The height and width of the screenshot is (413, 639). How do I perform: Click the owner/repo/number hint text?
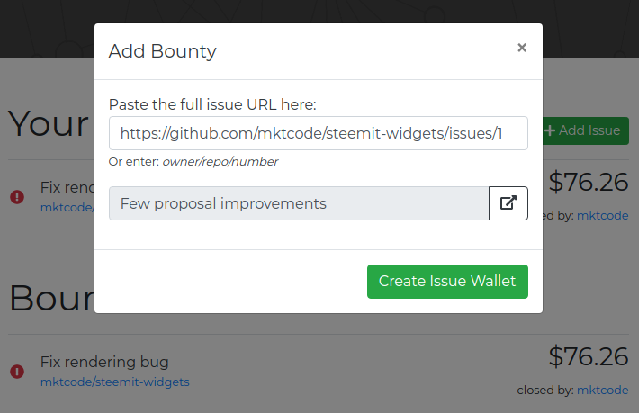[x=220, y=162]
